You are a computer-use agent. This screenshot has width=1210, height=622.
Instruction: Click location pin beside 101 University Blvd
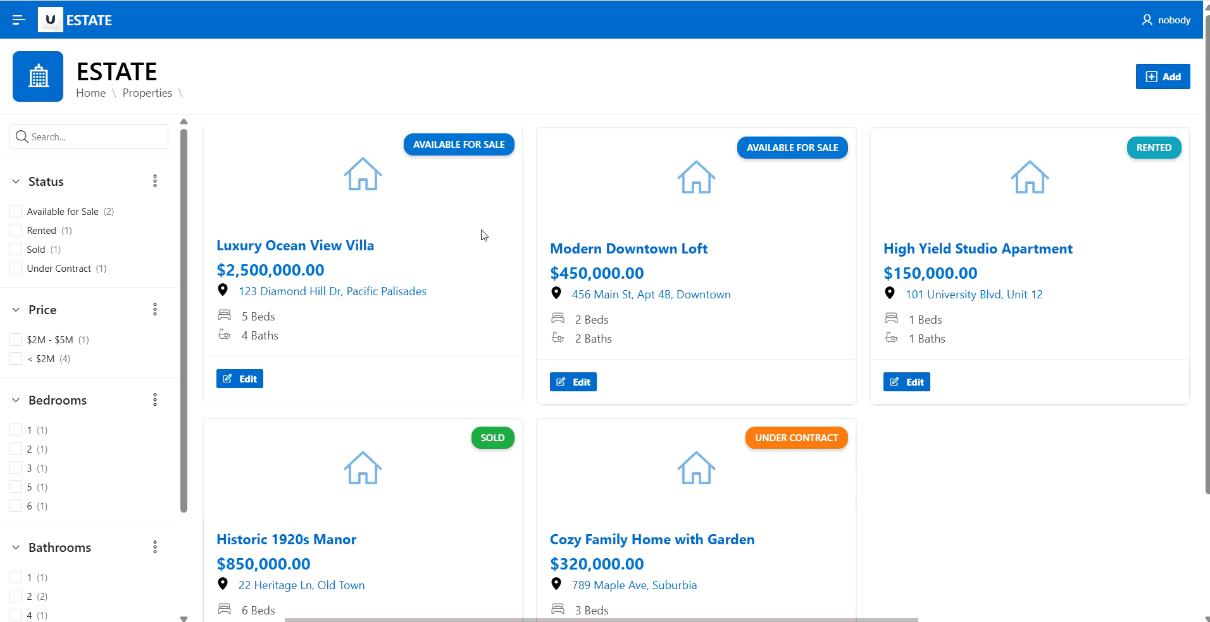coord(890,293)
